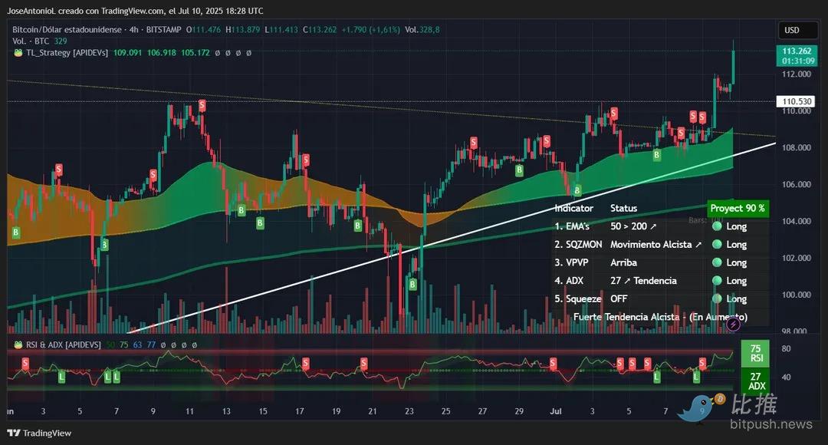
Task: Click the green dot in the VPVP row
Action: [x=717, y=263]
